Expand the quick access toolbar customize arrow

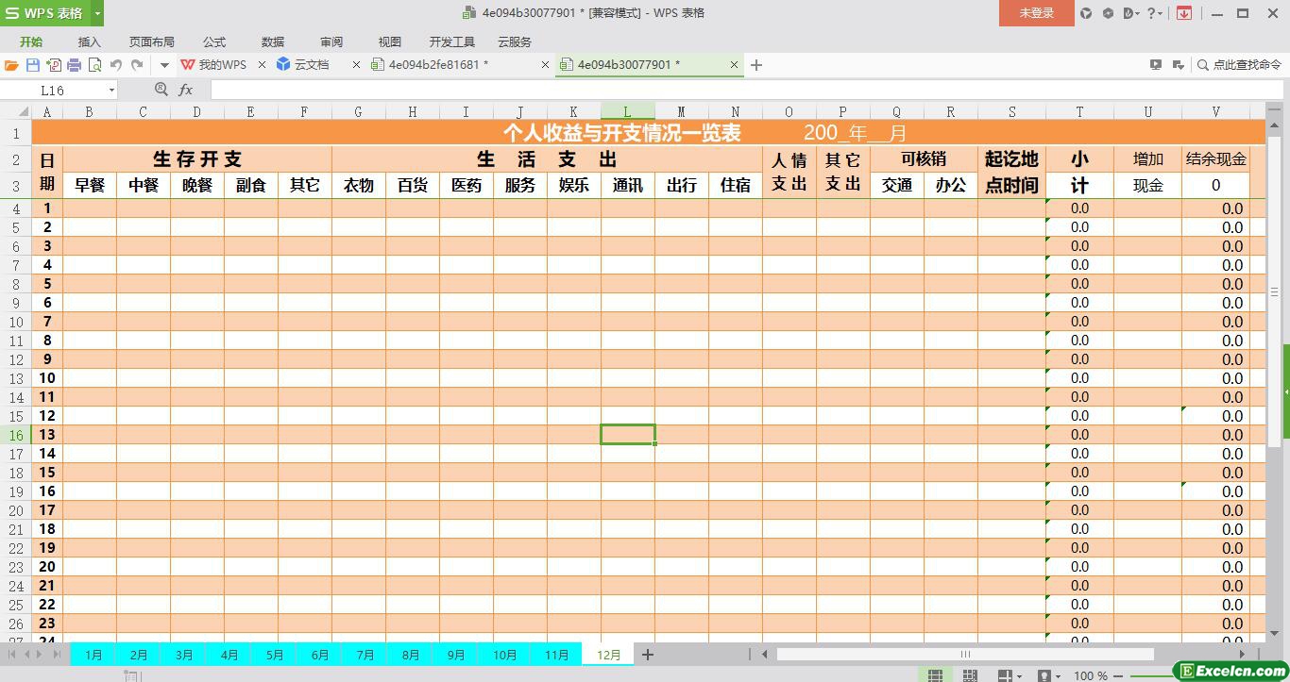163,65
